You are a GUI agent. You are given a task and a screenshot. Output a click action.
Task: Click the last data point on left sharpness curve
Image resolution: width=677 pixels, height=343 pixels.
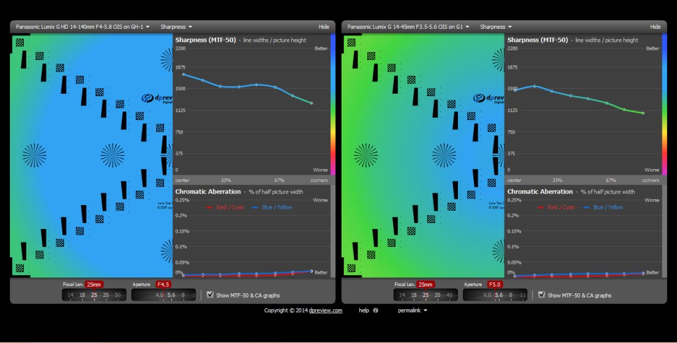pos(312,104)
